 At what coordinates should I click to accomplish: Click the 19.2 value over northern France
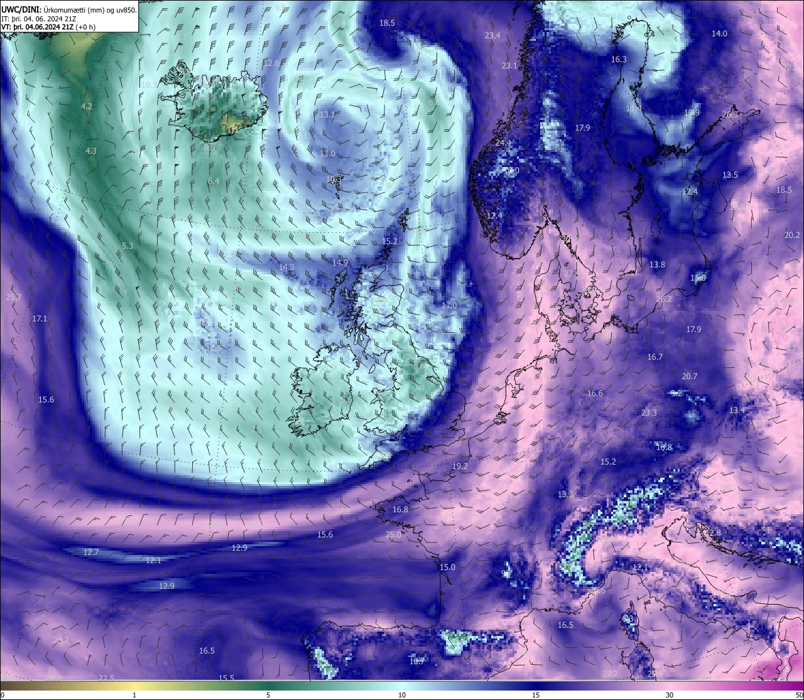460,466
